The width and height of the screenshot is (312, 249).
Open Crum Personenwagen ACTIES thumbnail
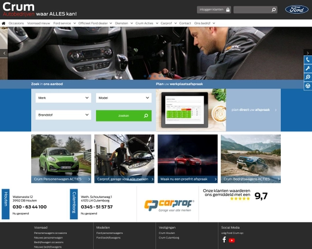pos(61,159)
